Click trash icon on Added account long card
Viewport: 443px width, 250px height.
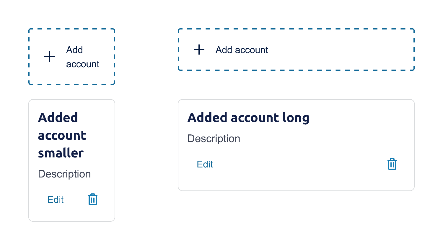click(392, 164)
